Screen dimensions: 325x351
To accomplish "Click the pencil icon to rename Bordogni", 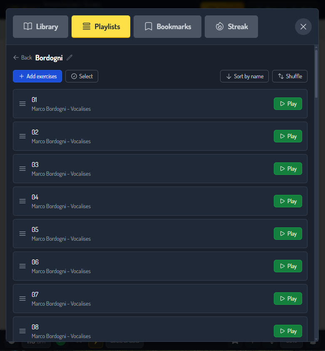I will 69,57.
